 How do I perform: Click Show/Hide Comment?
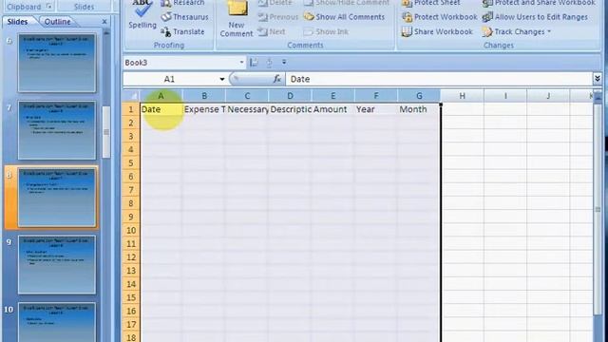(347, 3)
